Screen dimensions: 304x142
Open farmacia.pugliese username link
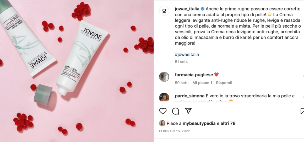click(194, 75)
